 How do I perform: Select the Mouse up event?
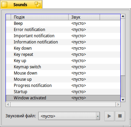point(63,79)
